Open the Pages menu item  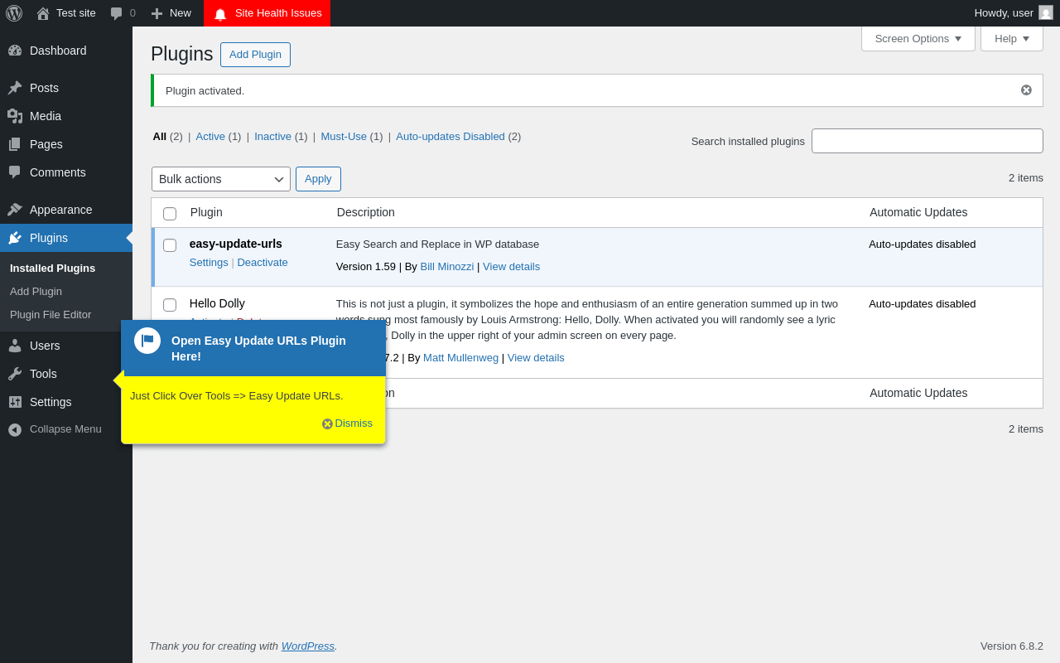pyautogui.click(x=66, y=144)
